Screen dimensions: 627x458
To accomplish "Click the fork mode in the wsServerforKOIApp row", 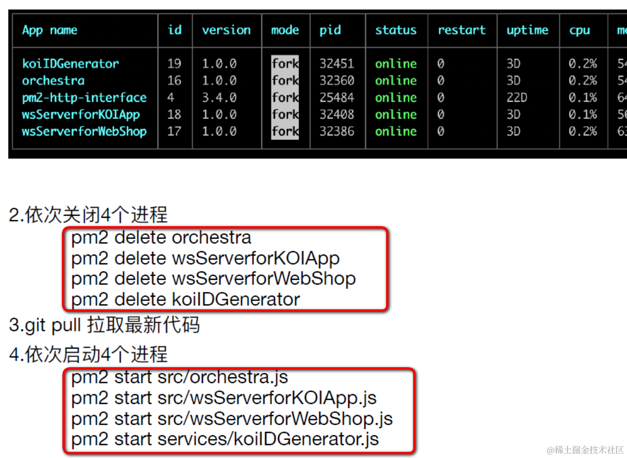I will 285,114.
